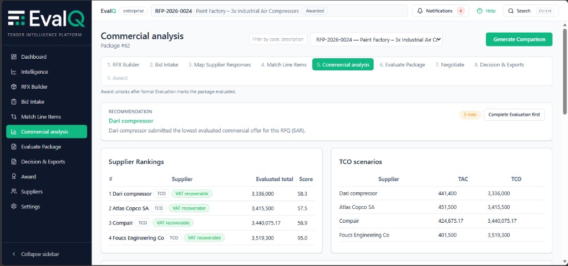Select Award in the sidebar
The image size is (568, 266).
[x=47, y=177]
